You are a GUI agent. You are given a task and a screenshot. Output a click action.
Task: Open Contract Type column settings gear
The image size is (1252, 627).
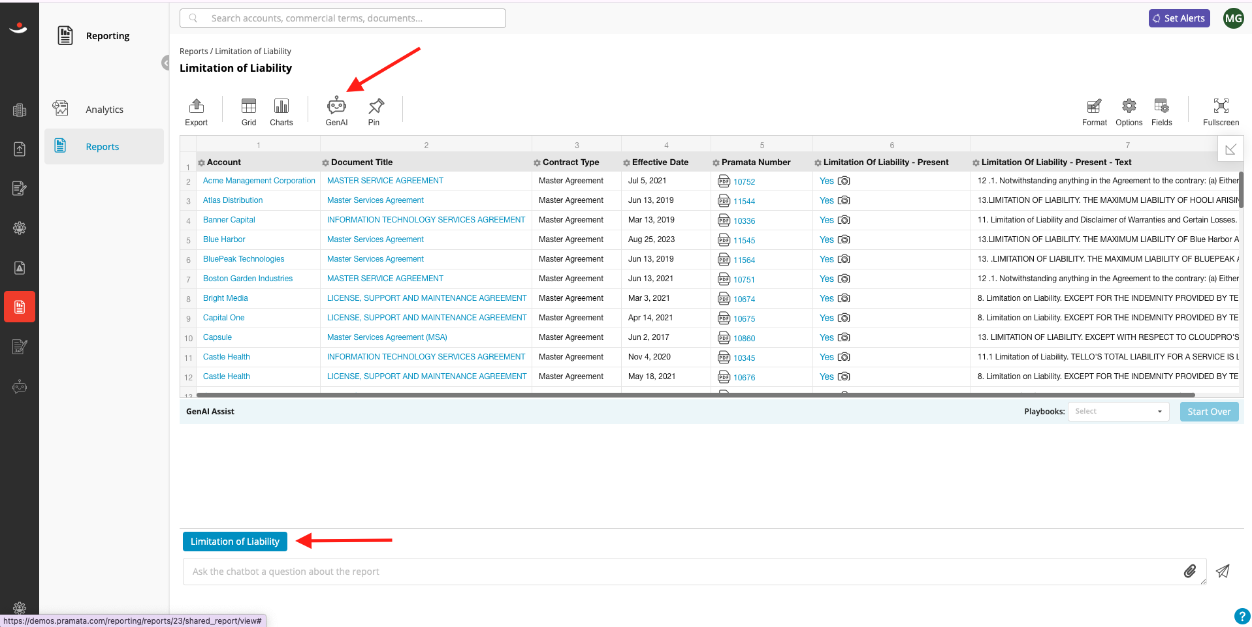point(537,162)
